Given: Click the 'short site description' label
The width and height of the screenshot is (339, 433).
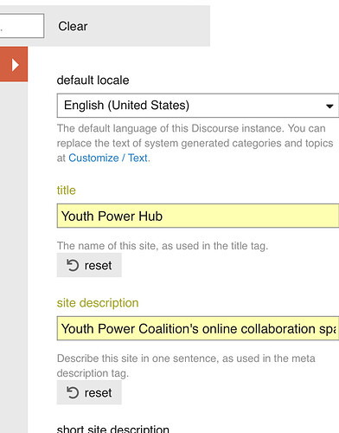Looking at the screenshot, I should click(x=113, y=429).
